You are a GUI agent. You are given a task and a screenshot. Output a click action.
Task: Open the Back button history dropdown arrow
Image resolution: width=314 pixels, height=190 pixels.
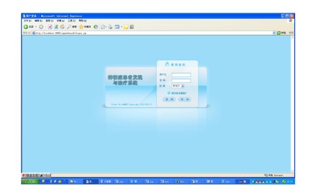[x=36, y=27]
